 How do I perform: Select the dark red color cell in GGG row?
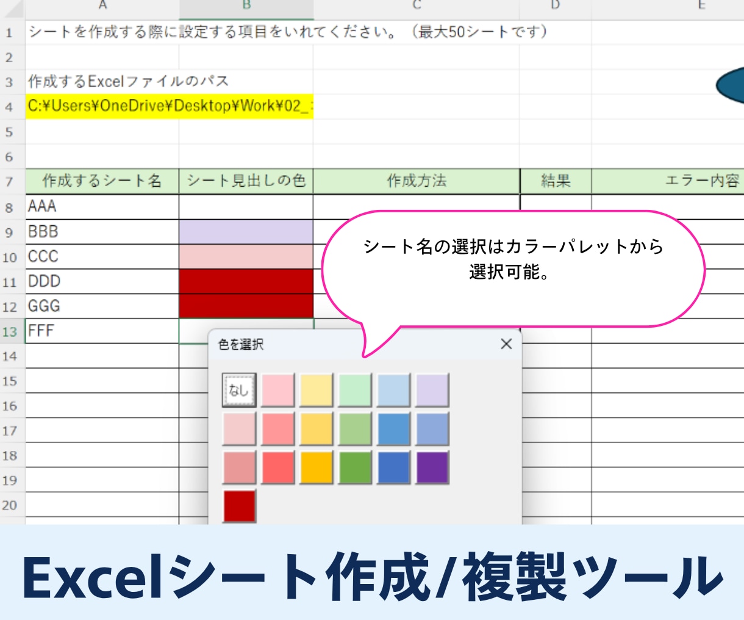coord(246,306)
